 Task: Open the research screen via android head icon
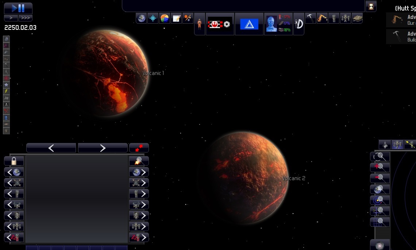point(271,24)
